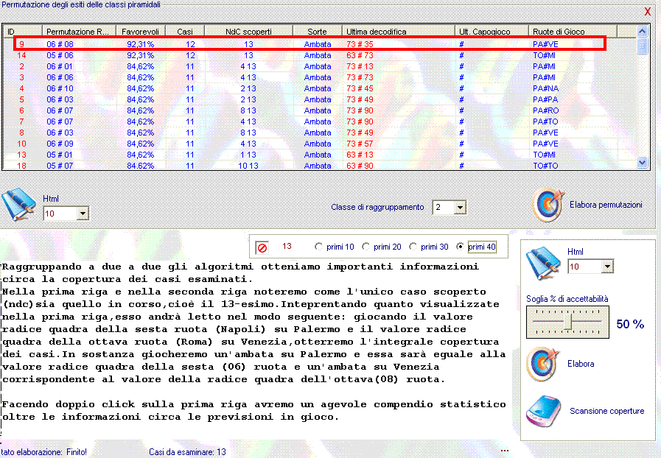Screen dimensions: 661x458
Task: Click the Scansione coperture scanner icon
Action: coord(543,411)
